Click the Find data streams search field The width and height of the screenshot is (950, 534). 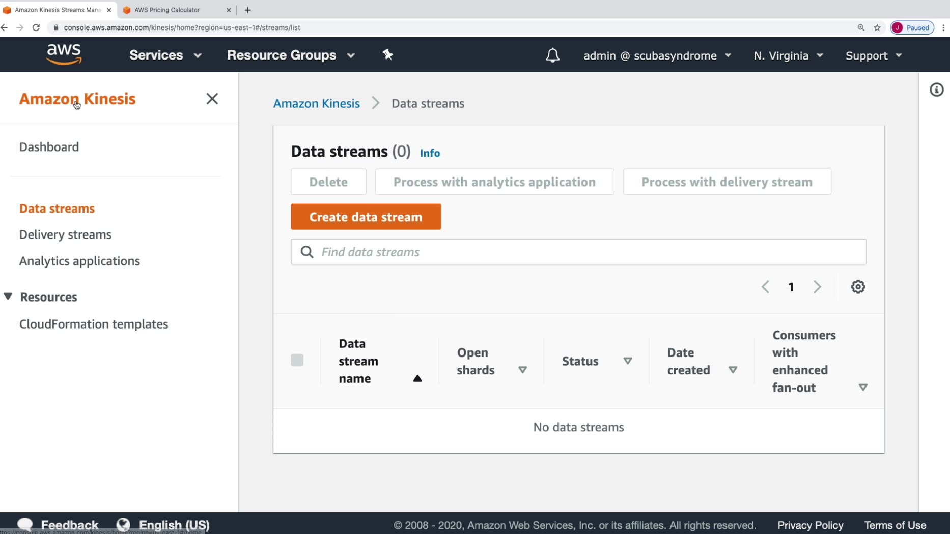click(x=578, y=252)
